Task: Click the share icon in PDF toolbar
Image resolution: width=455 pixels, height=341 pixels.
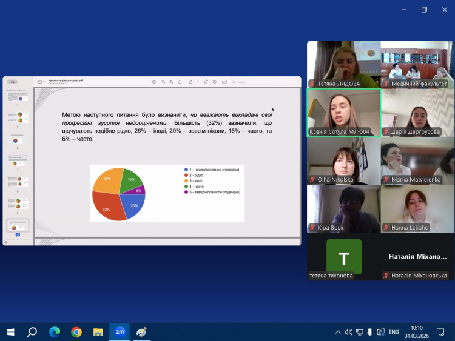Action: coord(180,82)
